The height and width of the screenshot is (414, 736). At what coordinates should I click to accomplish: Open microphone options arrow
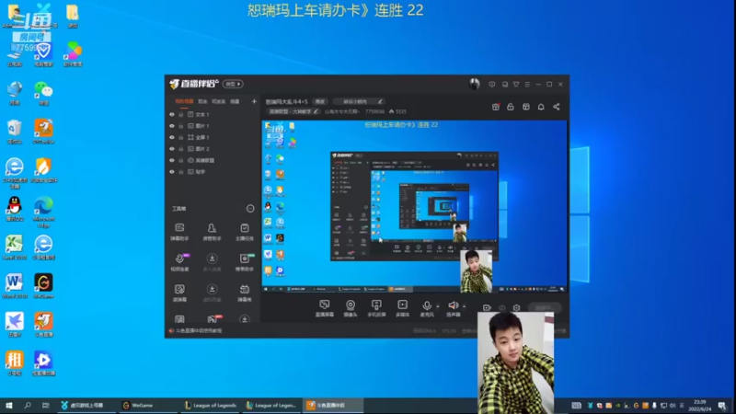(x=438, y=306)
